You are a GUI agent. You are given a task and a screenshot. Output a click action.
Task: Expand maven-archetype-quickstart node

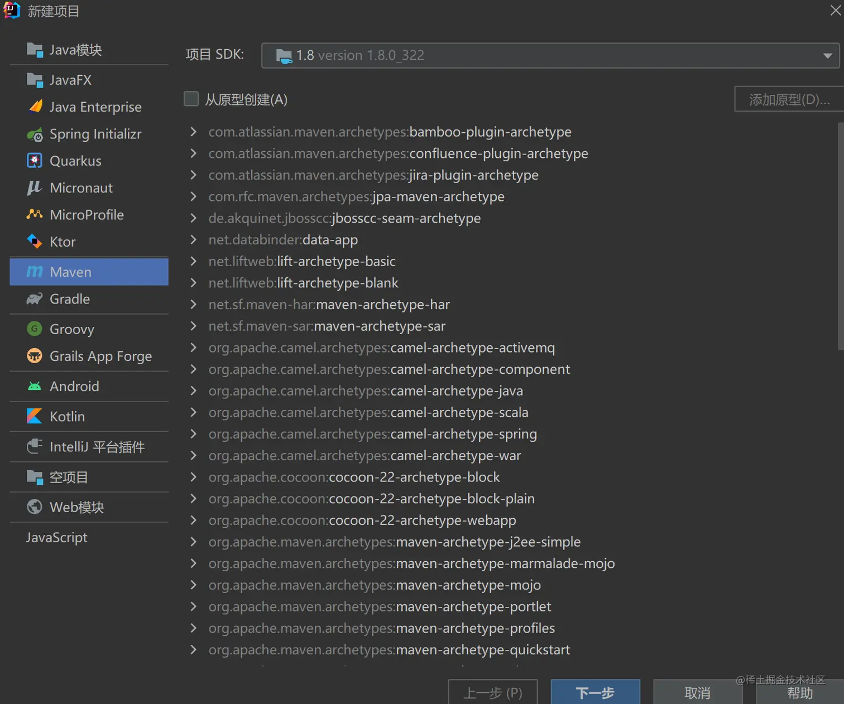click(193, 649)
